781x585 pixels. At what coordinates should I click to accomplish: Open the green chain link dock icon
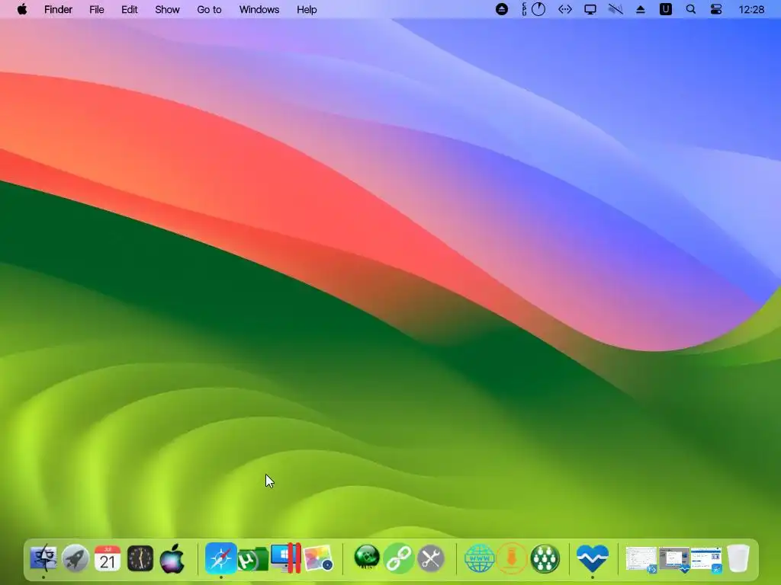(398, 558)
